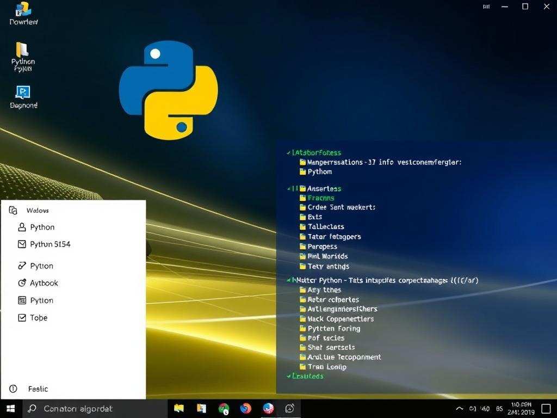Image resolution: width=557 pixels, height=418 pixels.
Task: Click the folder icon beside Python tree row
Action: pyautogui.click(x=302, y=171)
